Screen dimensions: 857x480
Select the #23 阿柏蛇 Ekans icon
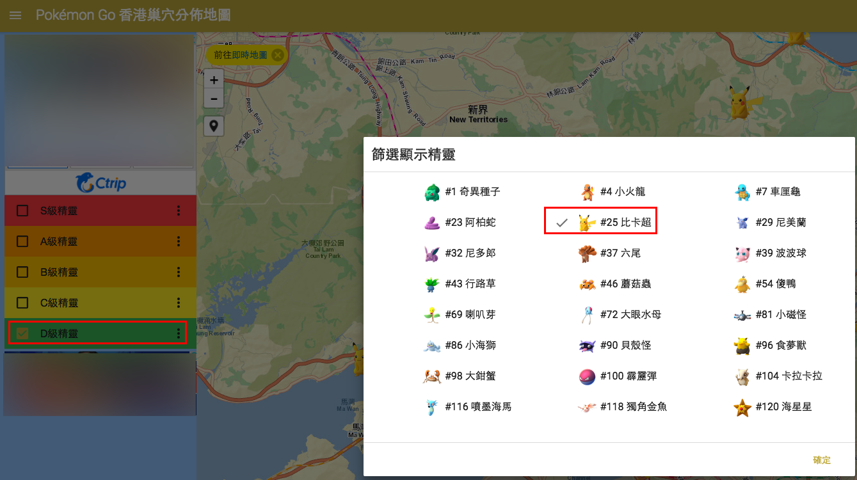(433, 223)
